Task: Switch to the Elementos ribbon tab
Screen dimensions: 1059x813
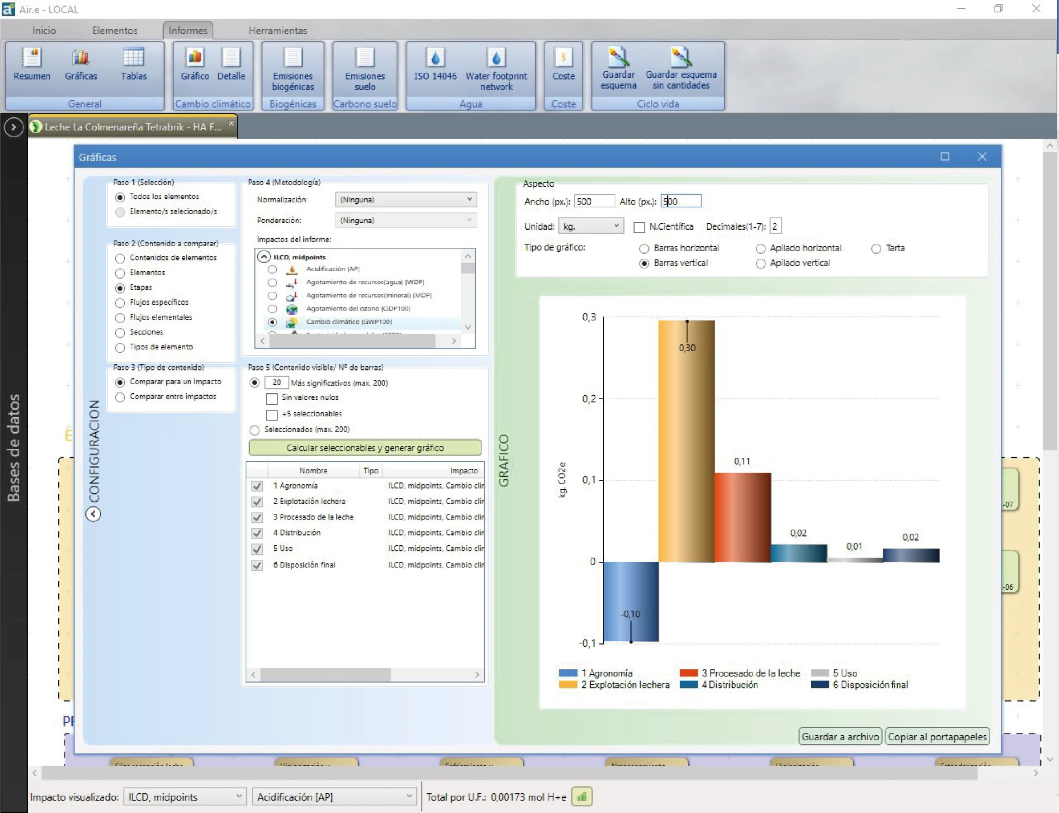Action: point(115,31)
